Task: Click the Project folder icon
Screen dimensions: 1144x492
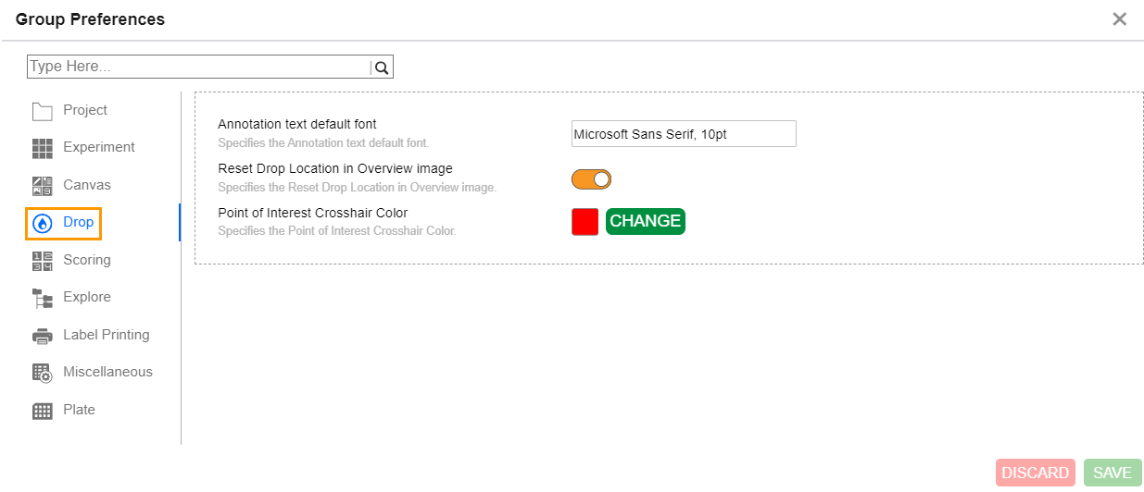Action: coord(43,111)
